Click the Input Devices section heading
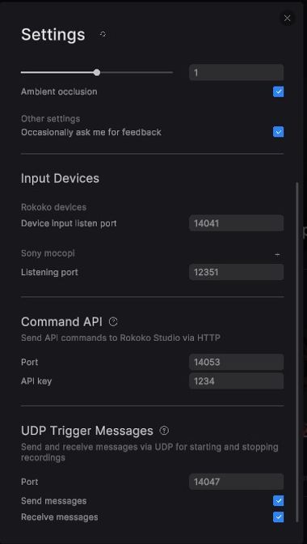Image resolution: width=307 pixels, height=544 pixels. pyautogui.click(x=61, y=178)
